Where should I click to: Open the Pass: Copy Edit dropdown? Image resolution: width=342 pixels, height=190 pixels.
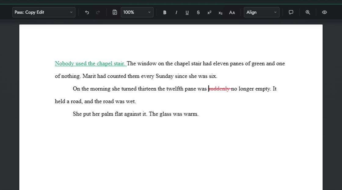point(44,12)
